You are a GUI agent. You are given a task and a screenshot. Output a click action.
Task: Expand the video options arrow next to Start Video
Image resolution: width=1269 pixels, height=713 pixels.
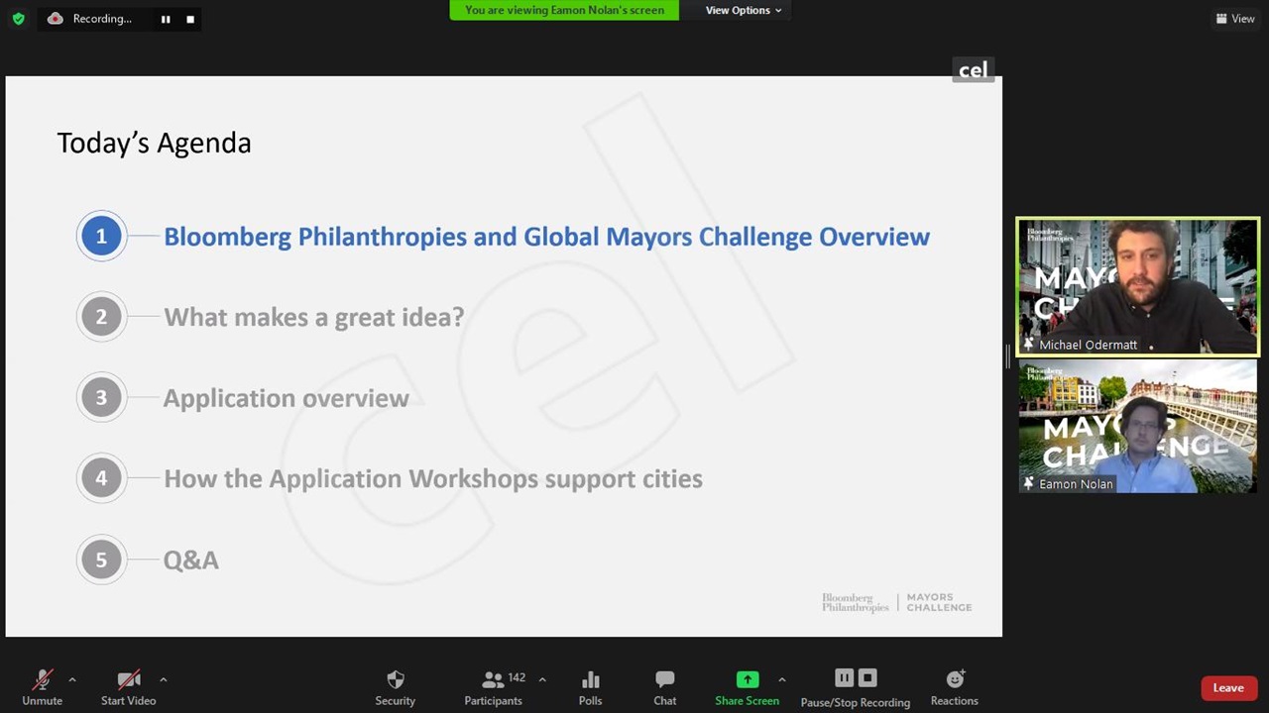(163, 679)
